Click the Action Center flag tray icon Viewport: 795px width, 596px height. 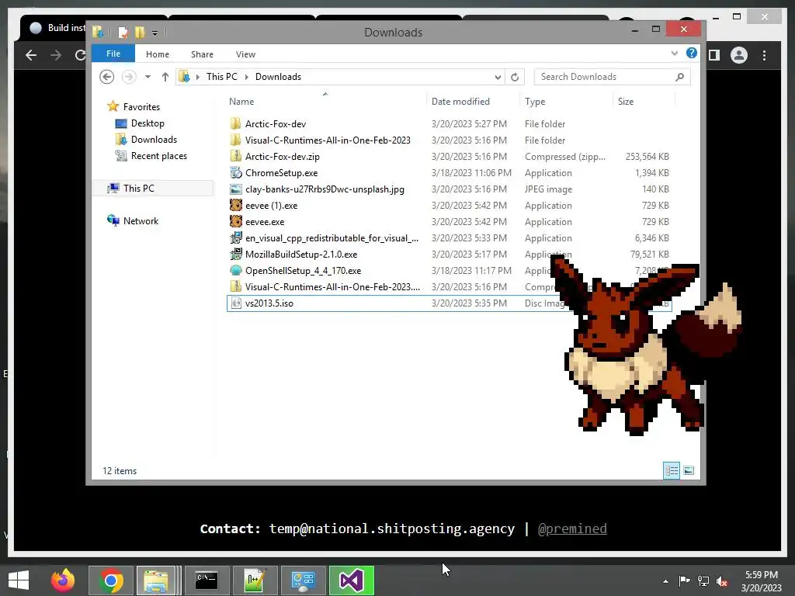tap(684, 581)
